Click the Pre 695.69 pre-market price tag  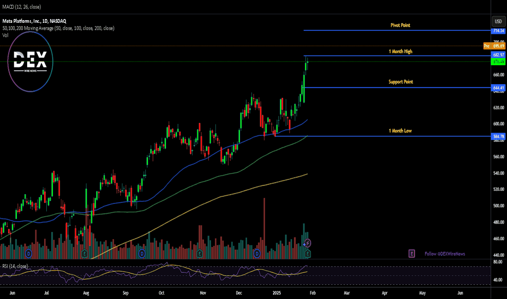pos(494,46)
